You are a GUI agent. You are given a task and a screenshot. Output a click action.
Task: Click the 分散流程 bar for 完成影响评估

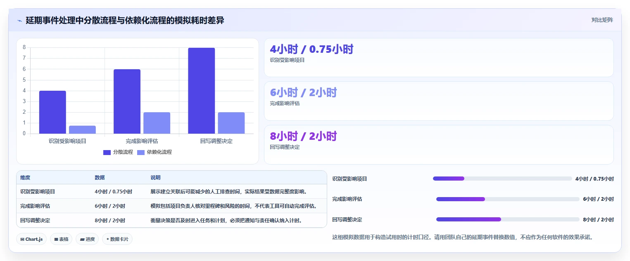click(127, 101)
